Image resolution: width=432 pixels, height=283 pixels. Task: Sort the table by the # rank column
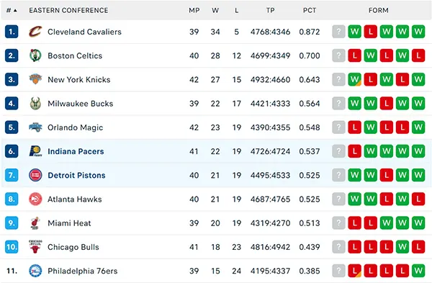[x=12, y=11]
